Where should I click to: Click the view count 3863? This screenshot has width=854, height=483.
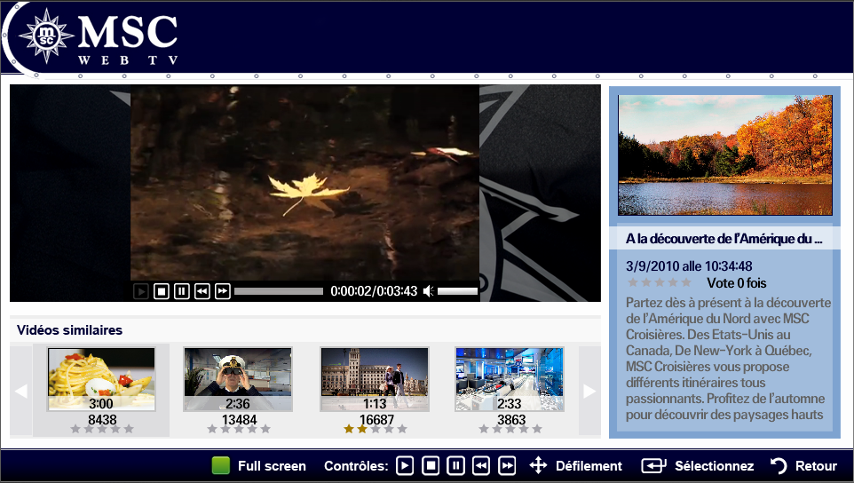[x=511, y=419]
